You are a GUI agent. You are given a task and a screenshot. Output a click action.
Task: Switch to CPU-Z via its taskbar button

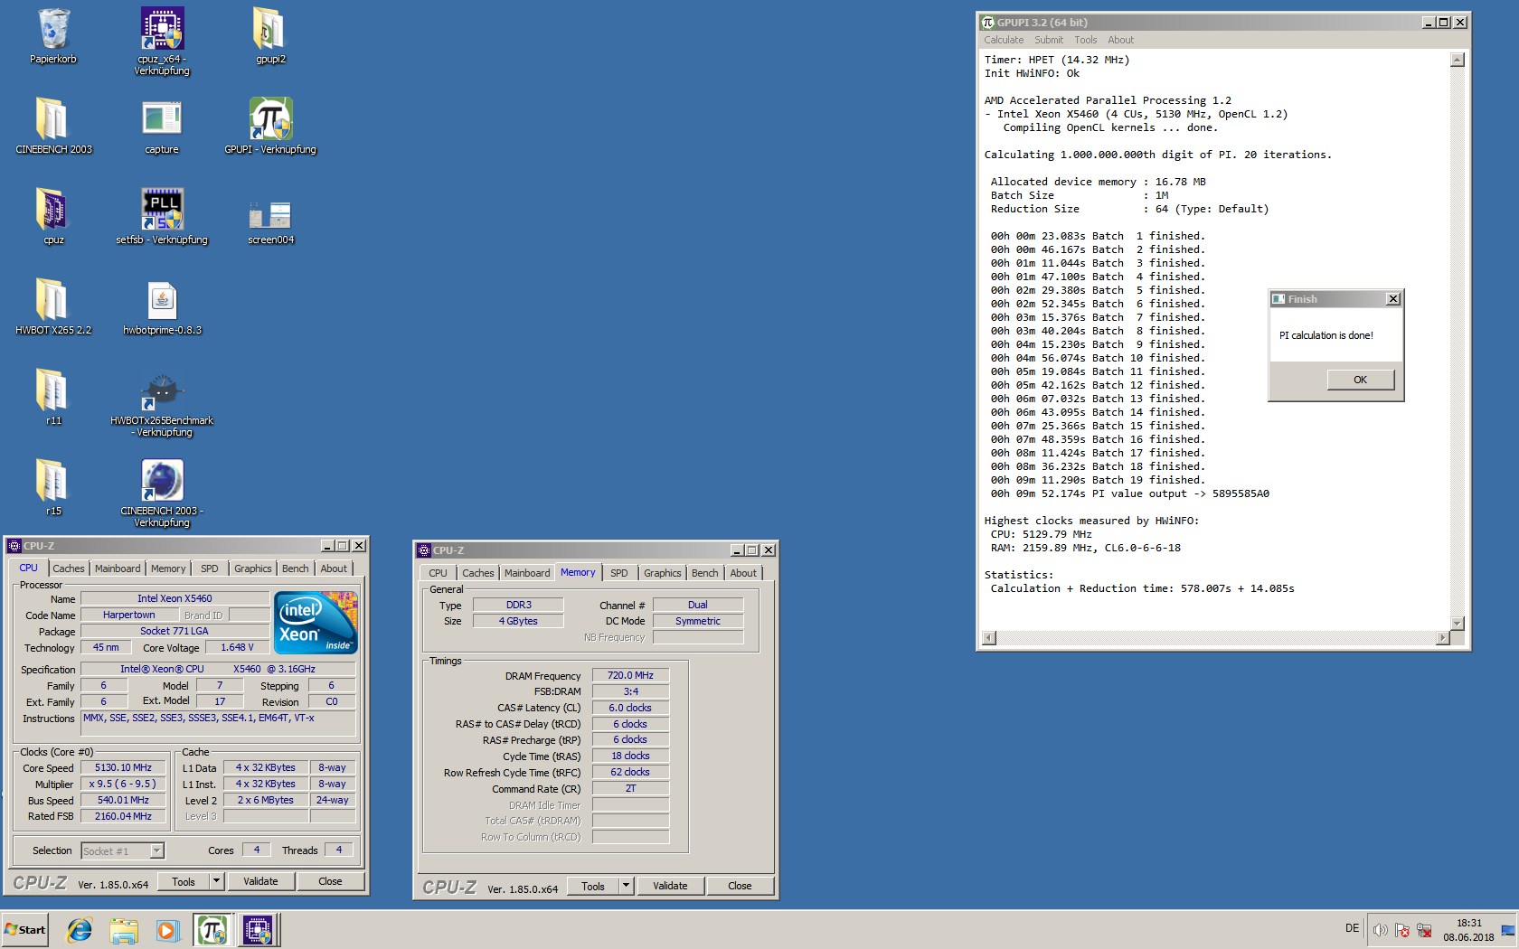coord(258,930)
